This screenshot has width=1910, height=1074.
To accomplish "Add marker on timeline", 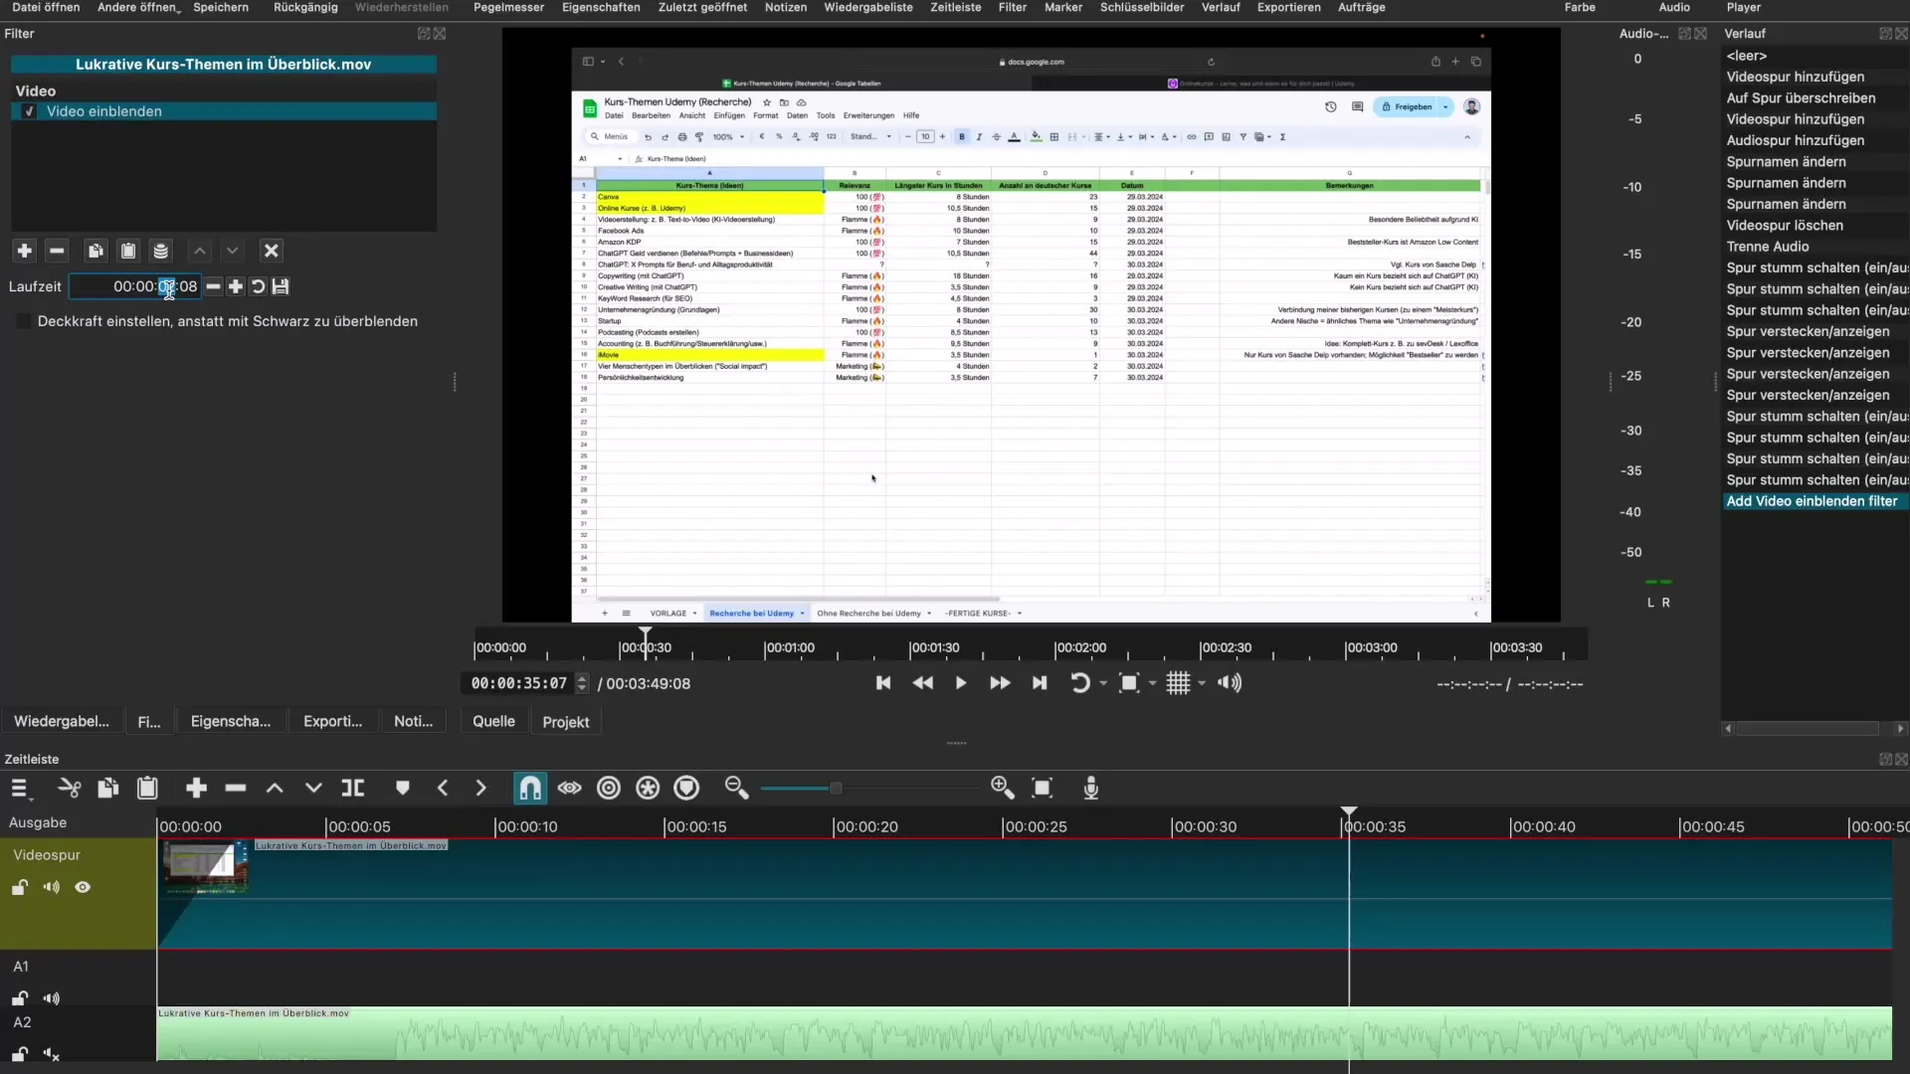I will [x=403, y=789].
